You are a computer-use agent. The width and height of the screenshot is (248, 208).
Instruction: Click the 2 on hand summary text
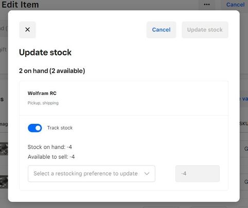tap(52, 71)
